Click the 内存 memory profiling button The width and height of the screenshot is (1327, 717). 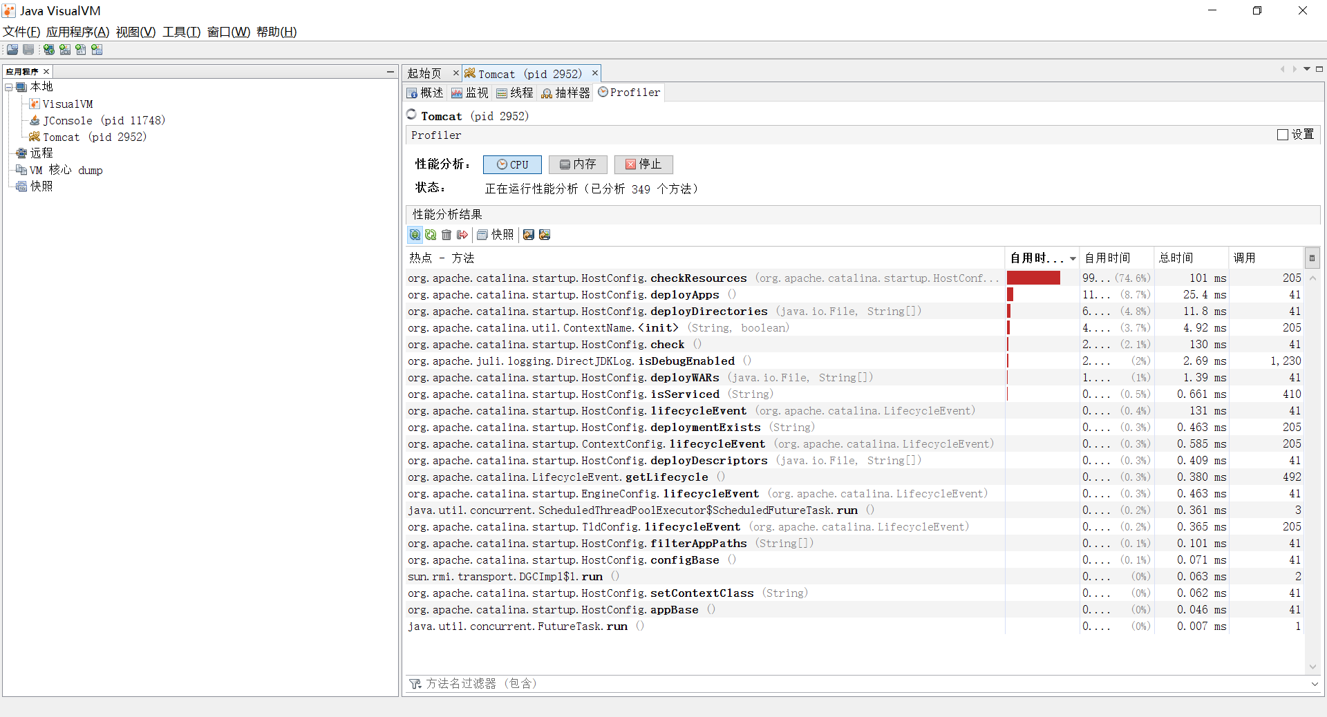(578, 164)
